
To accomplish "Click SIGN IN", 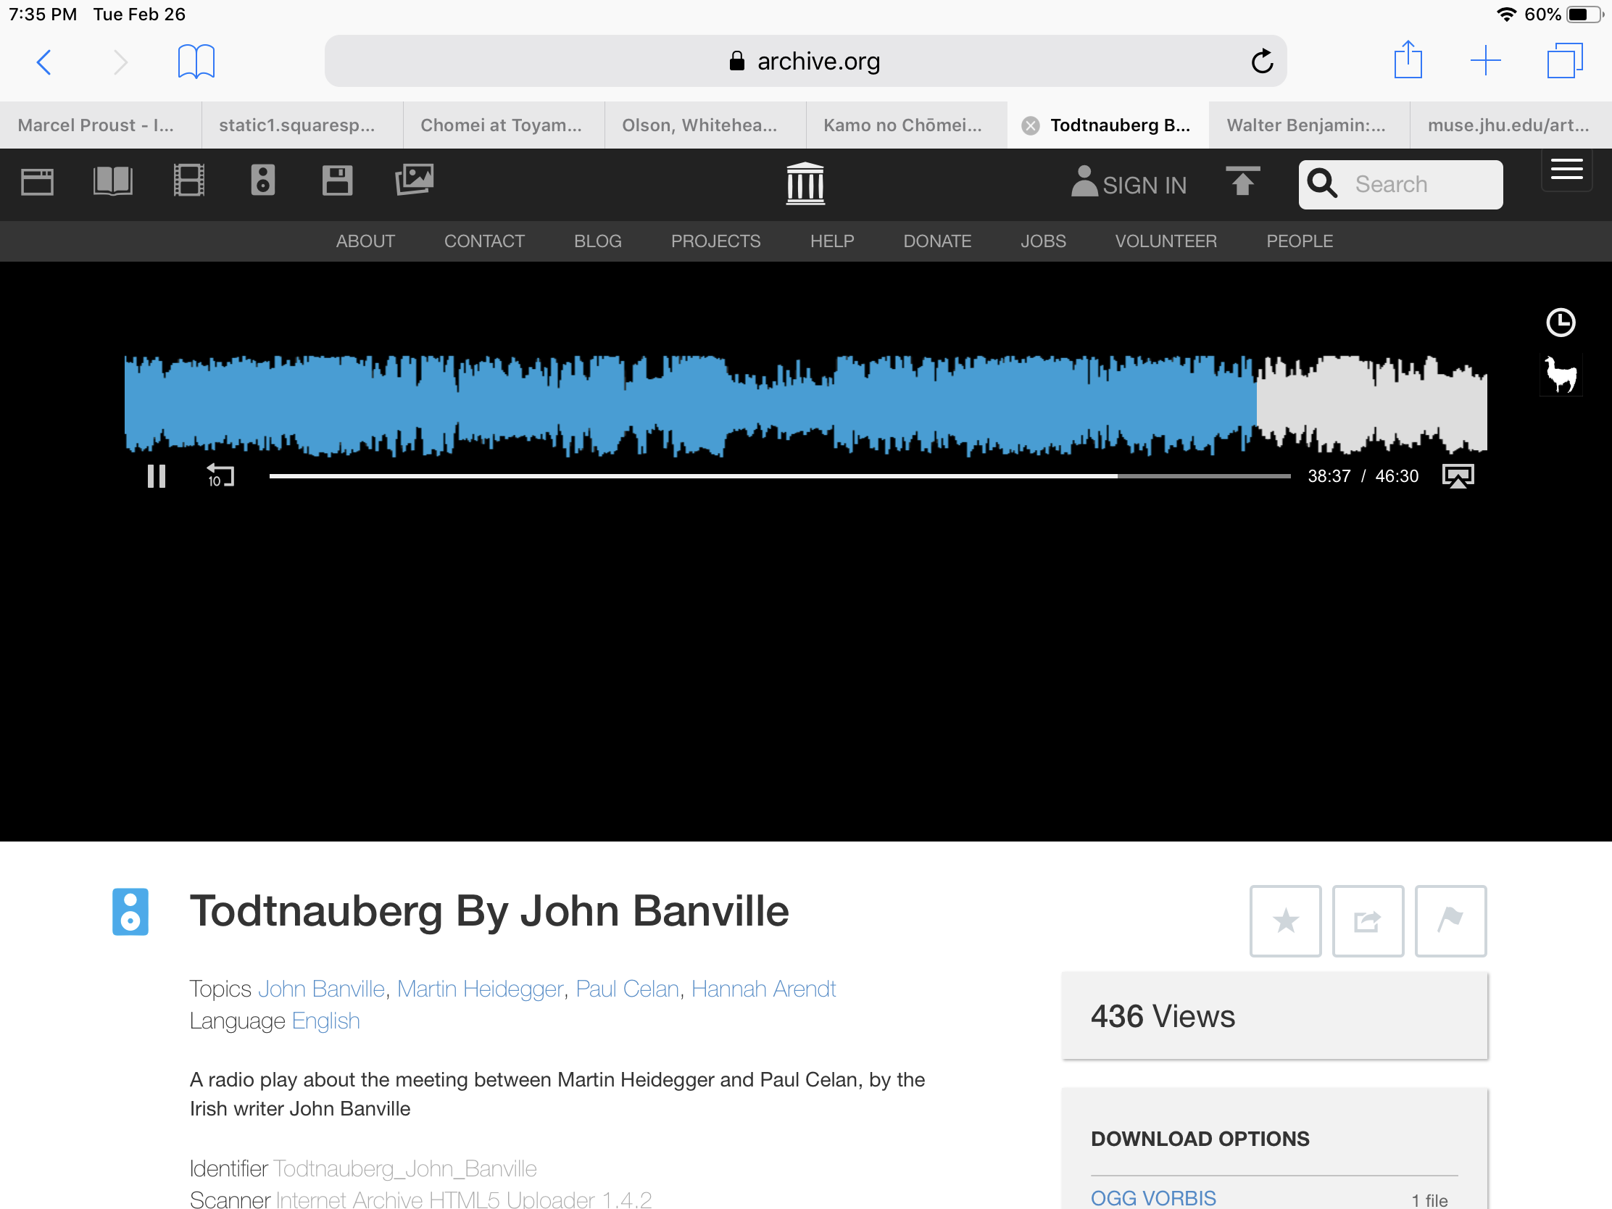I will point(1129,183).
